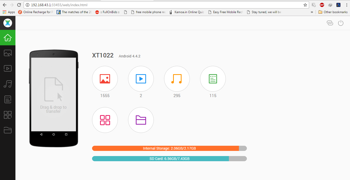This screenshot has height=180, width=350.
Task: Expand hidden bookmarks with the chevron arrows
Action: 312,12
